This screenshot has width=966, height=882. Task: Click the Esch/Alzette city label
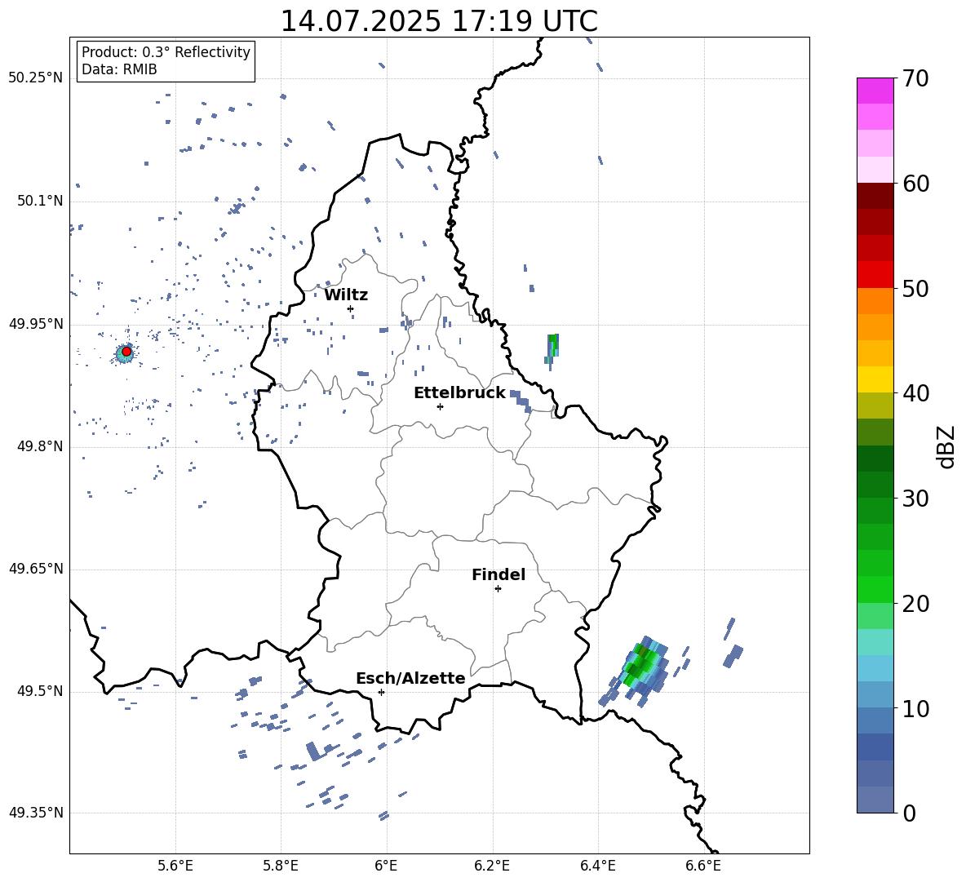click(x=411, y=679)
